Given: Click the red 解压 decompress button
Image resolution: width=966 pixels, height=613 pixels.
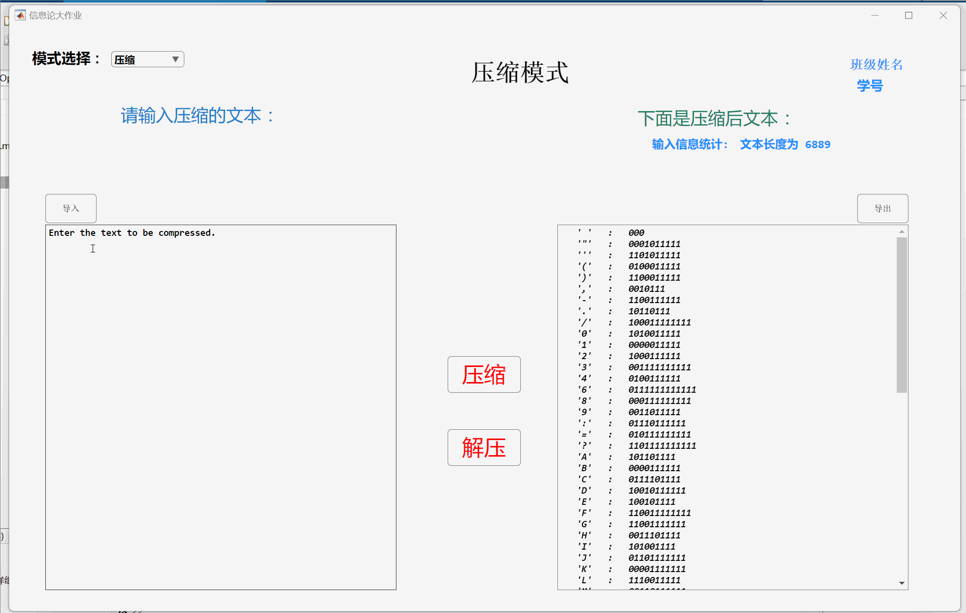Looking at the screenshot, I should 484,447.
